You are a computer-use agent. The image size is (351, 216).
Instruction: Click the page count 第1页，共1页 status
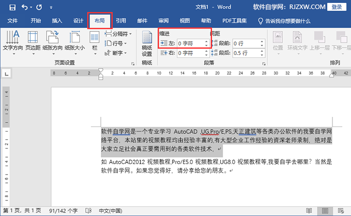(22, 211)
